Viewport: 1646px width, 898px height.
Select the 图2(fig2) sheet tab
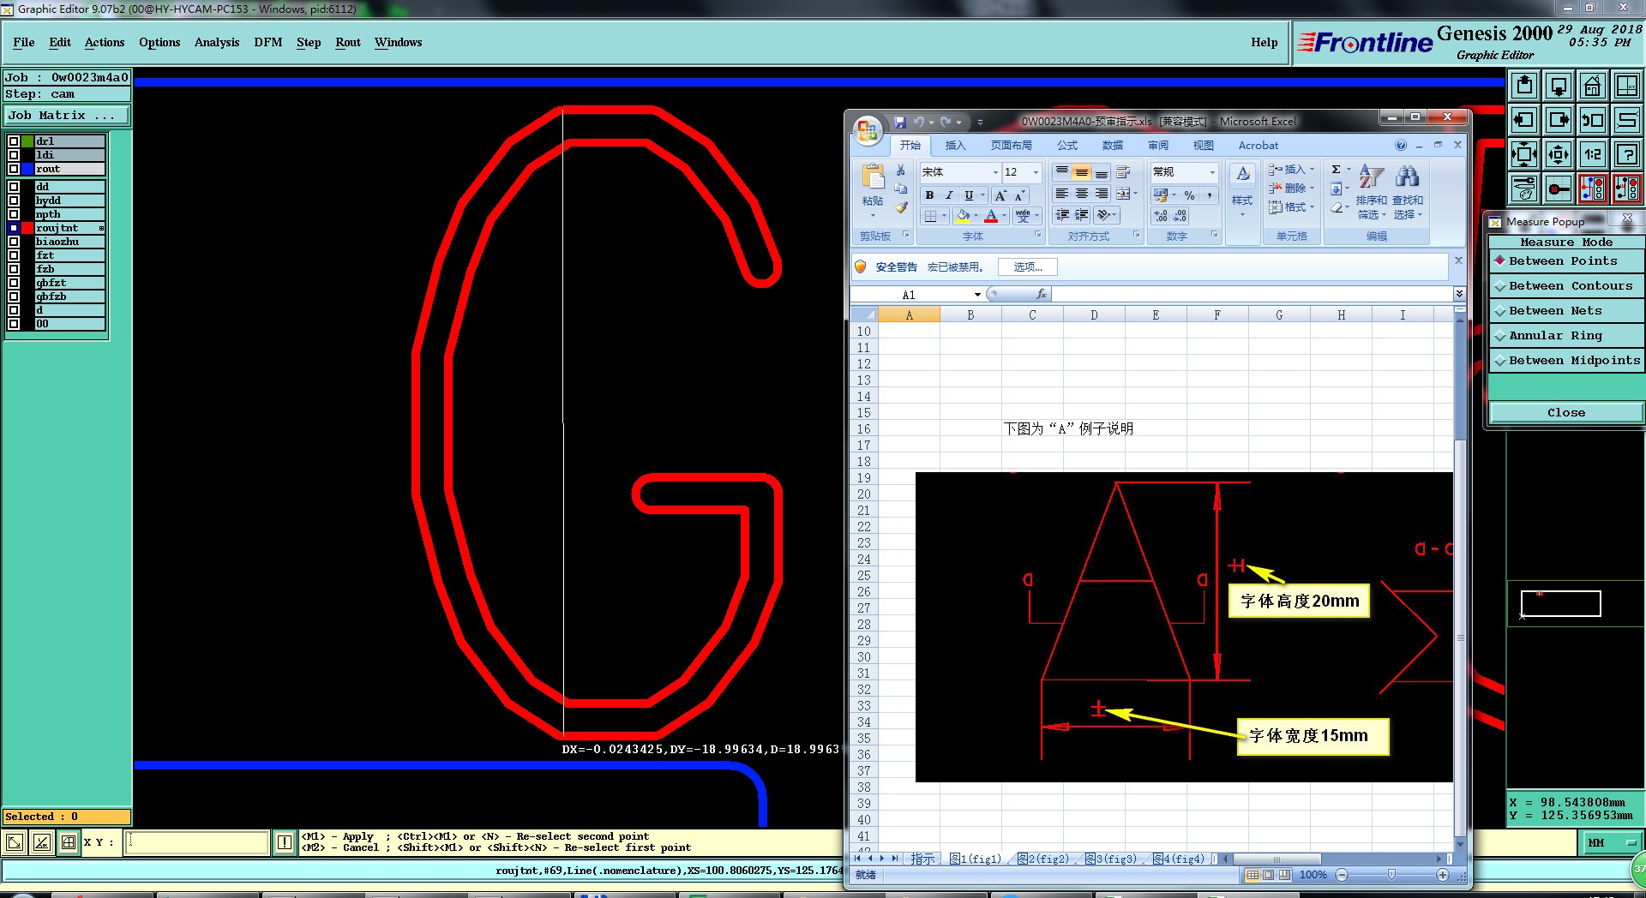click(x=1043, y=859)
